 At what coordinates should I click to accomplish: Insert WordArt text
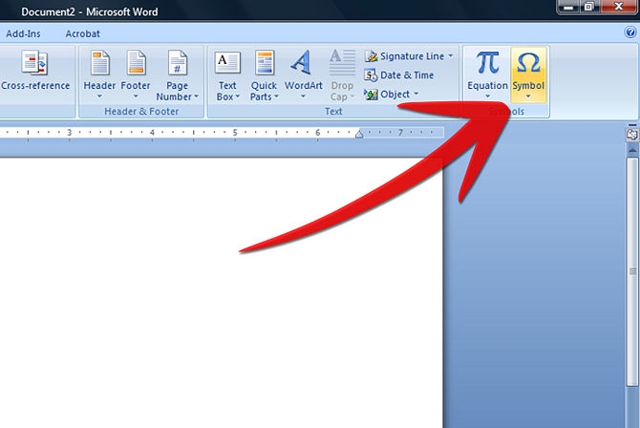303,75
